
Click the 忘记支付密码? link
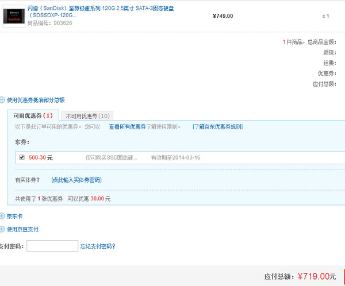(98, 246)
